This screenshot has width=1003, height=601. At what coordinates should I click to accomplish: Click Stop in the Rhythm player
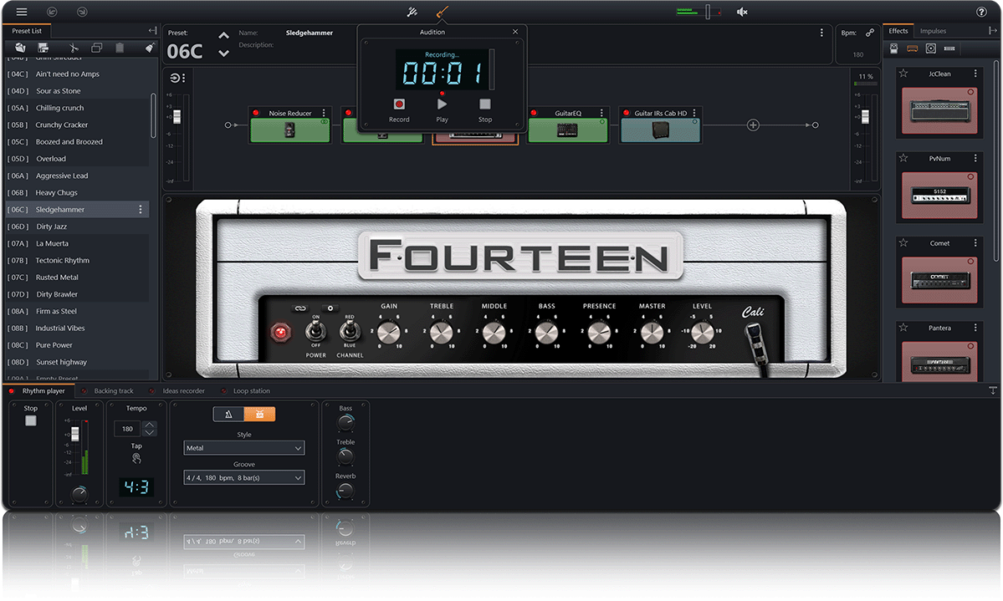(30, 420)
